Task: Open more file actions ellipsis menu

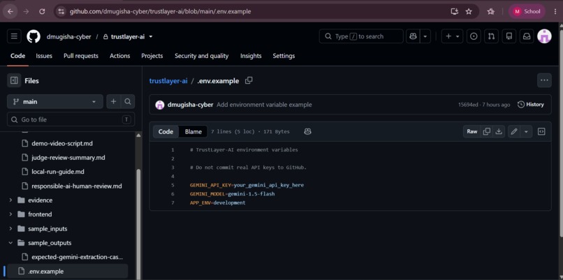Action: (544, 80)
